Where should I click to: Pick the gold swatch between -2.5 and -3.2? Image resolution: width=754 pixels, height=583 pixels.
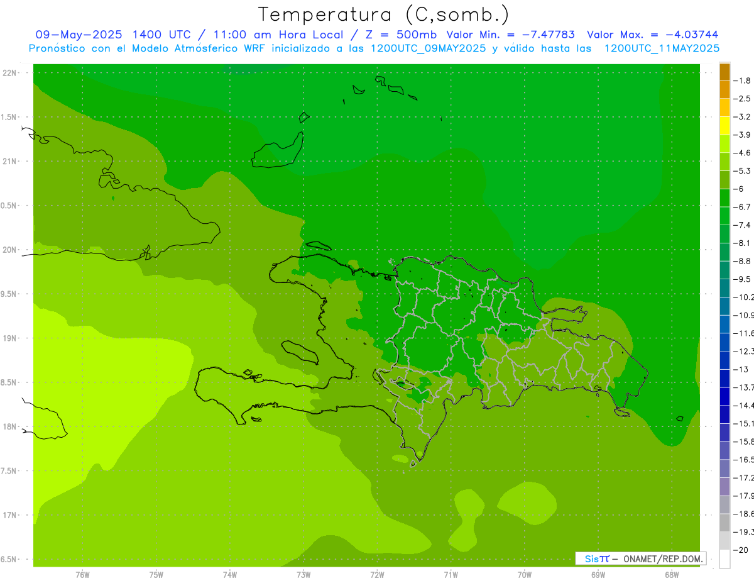(724, 108)
